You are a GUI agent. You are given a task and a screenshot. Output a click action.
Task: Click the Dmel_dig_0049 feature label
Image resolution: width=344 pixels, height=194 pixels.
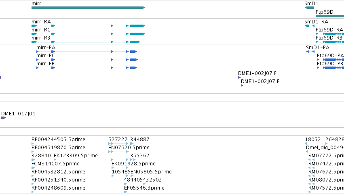pos(325,148)
